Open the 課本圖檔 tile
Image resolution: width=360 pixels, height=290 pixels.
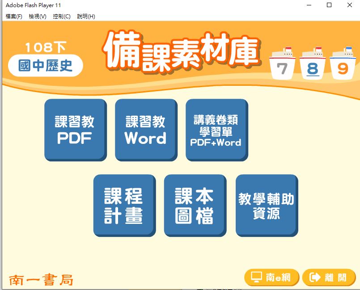tap(195, 205)
